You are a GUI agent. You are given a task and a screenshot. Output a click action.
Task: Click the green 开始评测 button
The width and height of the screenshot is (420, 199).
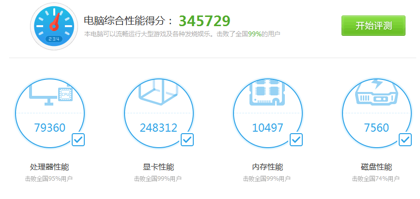[373, 26]
